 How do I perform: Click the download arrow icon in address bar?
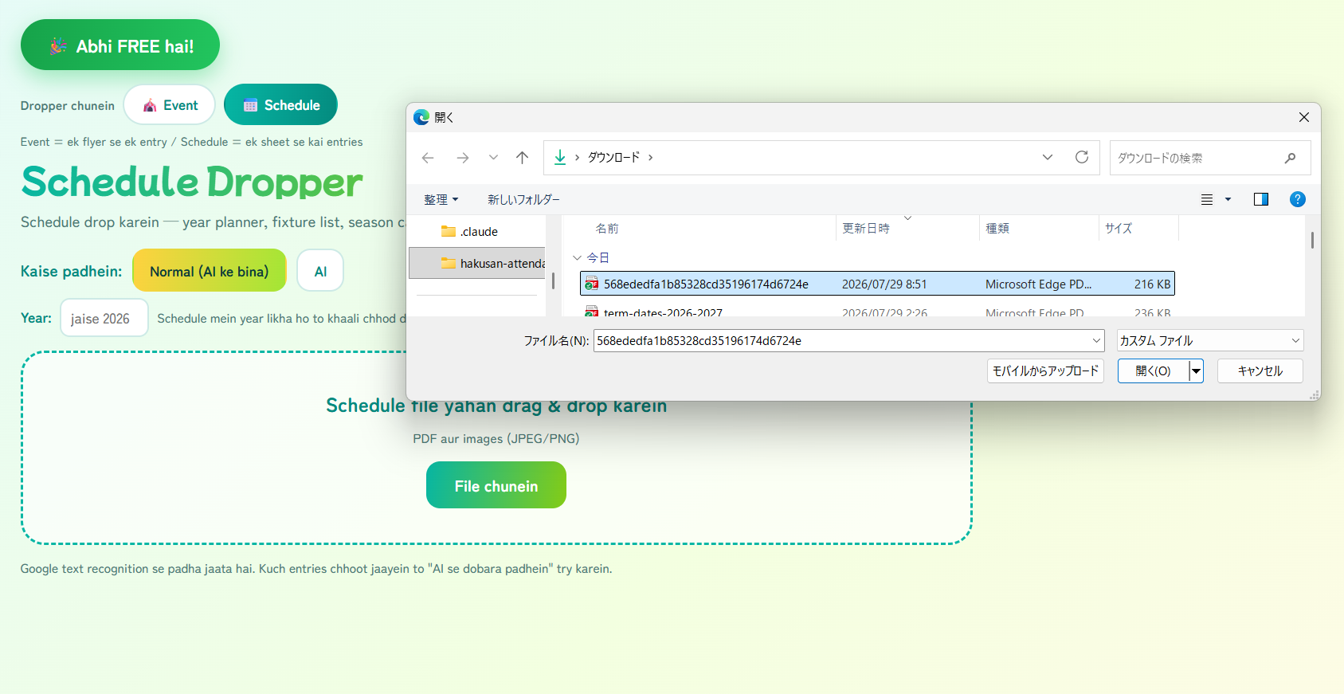[560, 157]
